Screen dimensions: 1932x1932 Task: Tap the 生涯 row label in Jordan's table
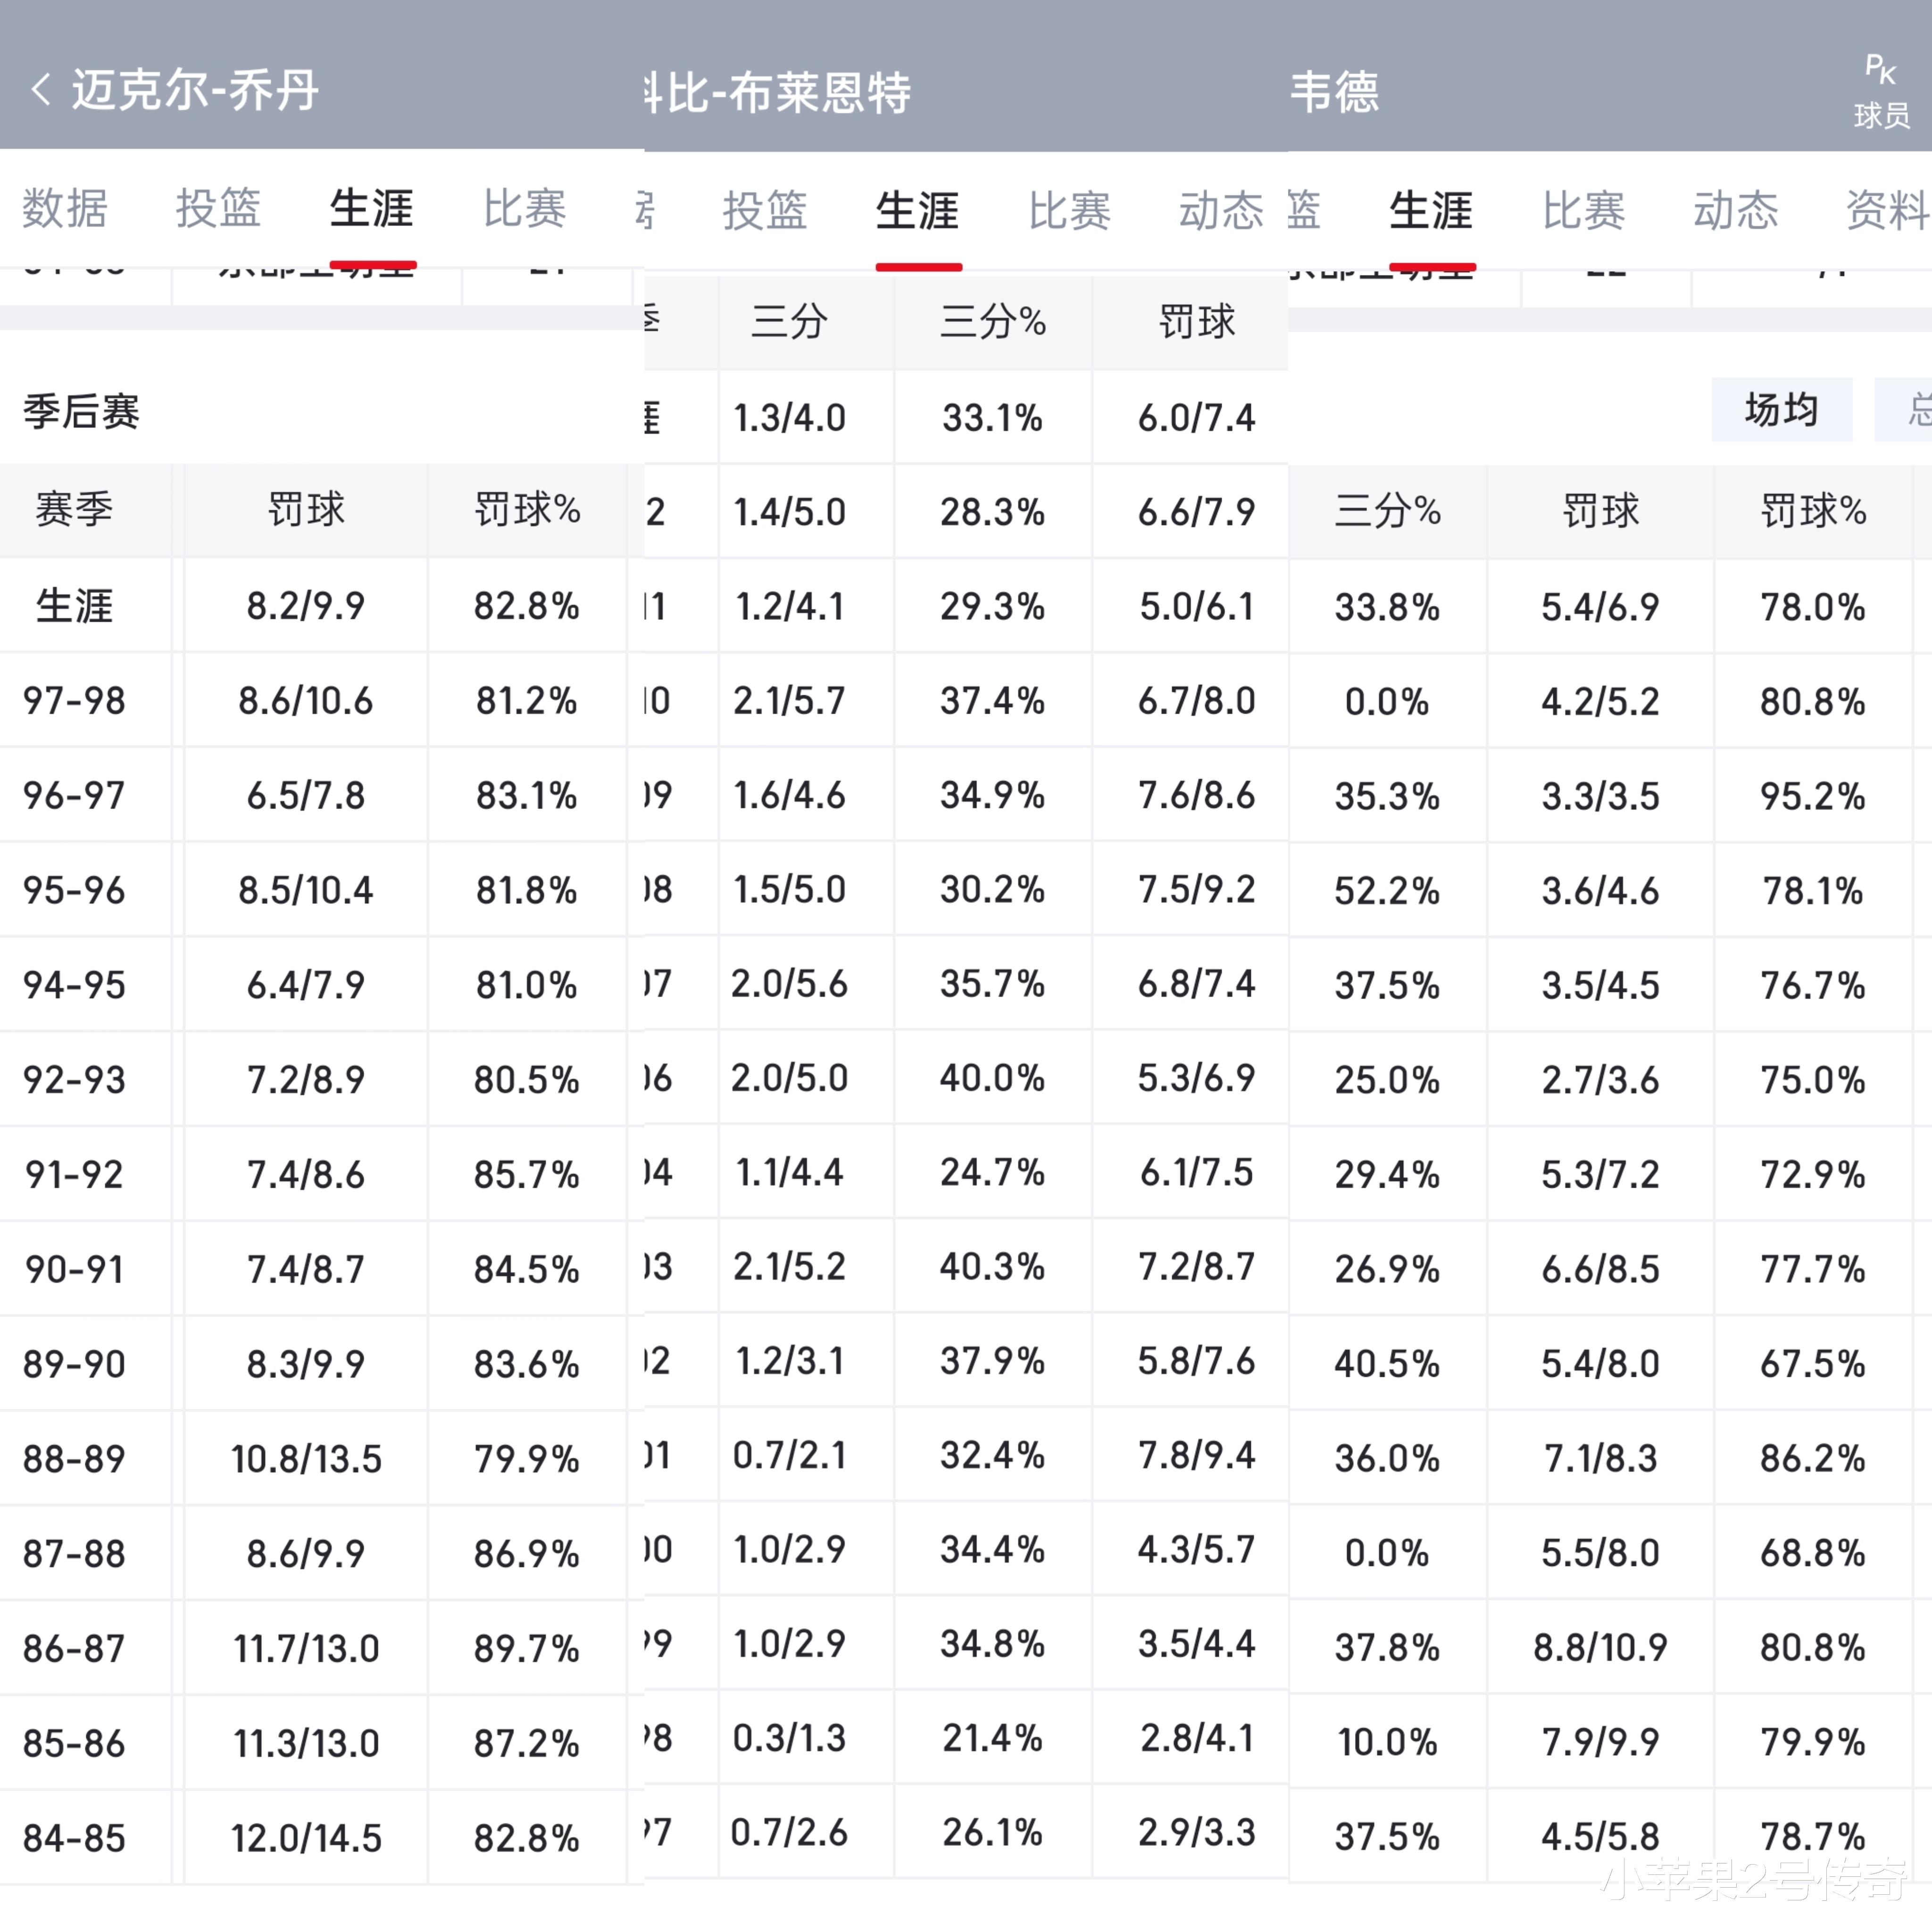pos(75,606)
